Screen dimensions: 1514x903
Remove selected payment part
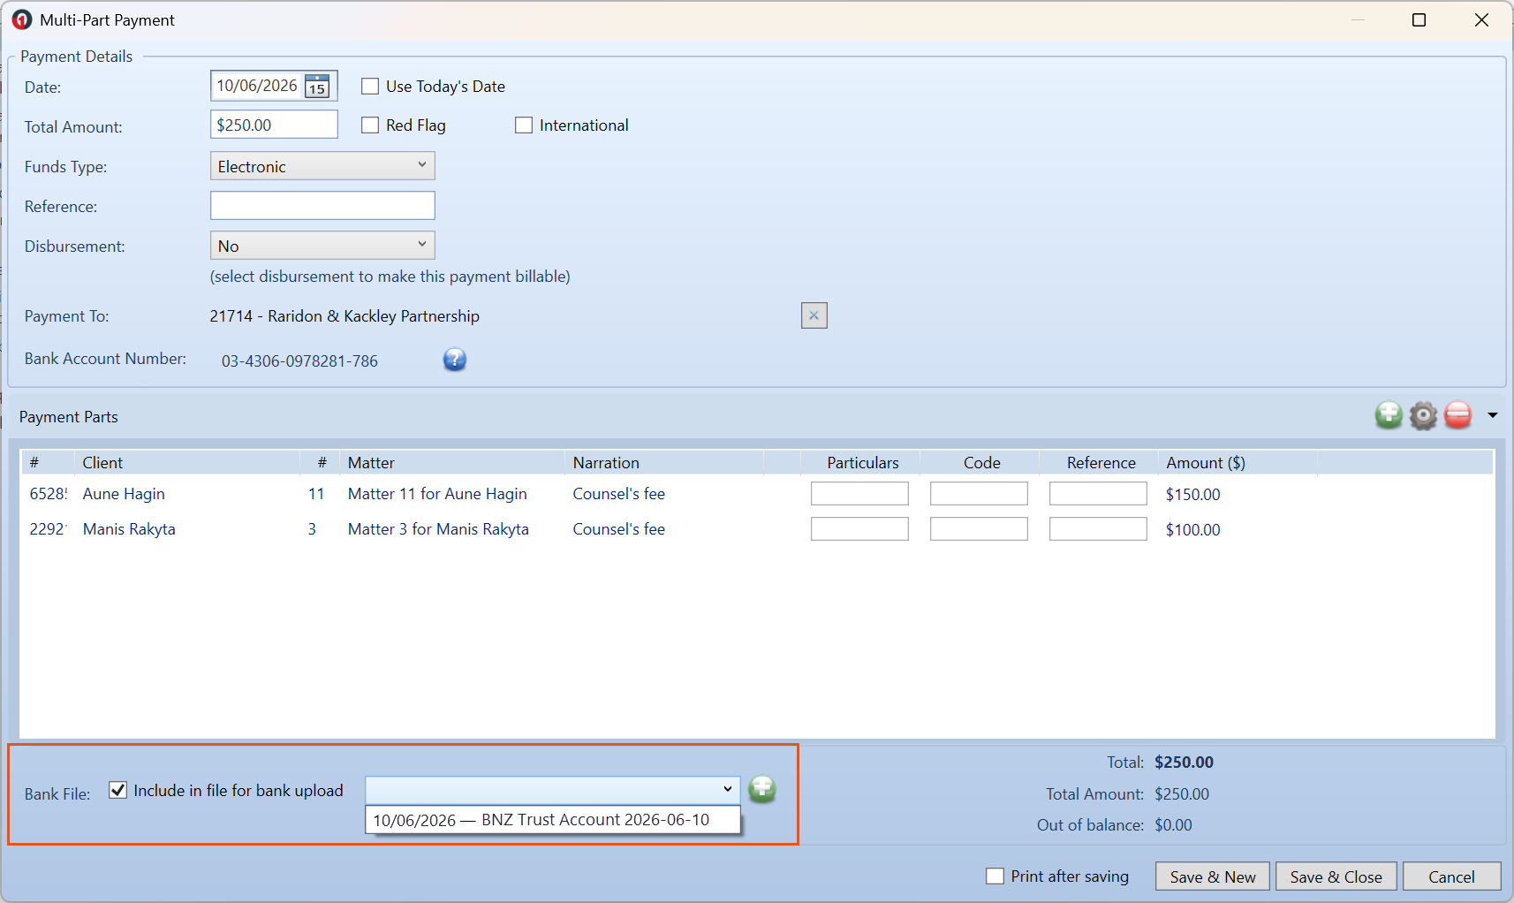click(x=1458, y=414)
